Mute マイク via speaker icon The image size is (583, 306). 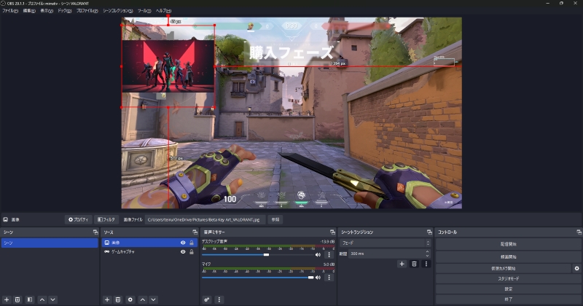point(318,278)
